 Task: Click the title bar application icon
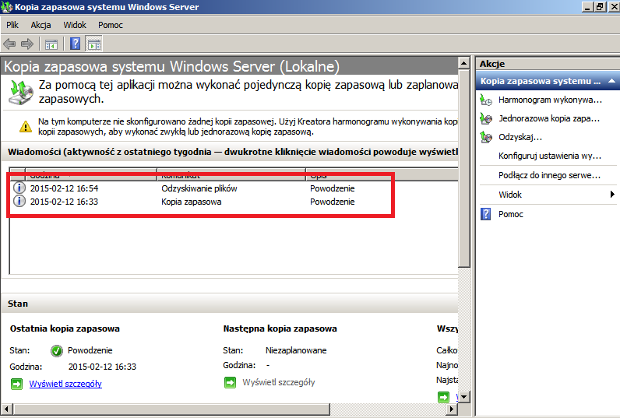click(7, 7)
